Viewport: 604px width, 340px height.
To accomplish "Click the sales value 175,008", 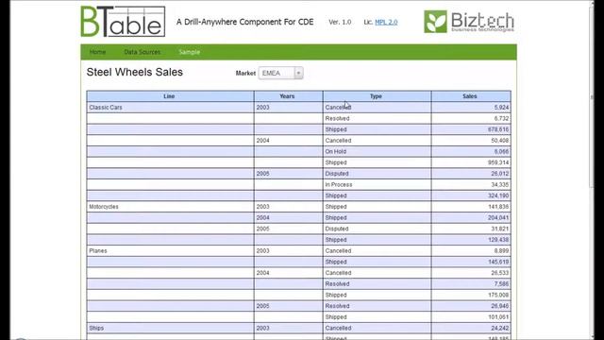I will coord(498,296).
